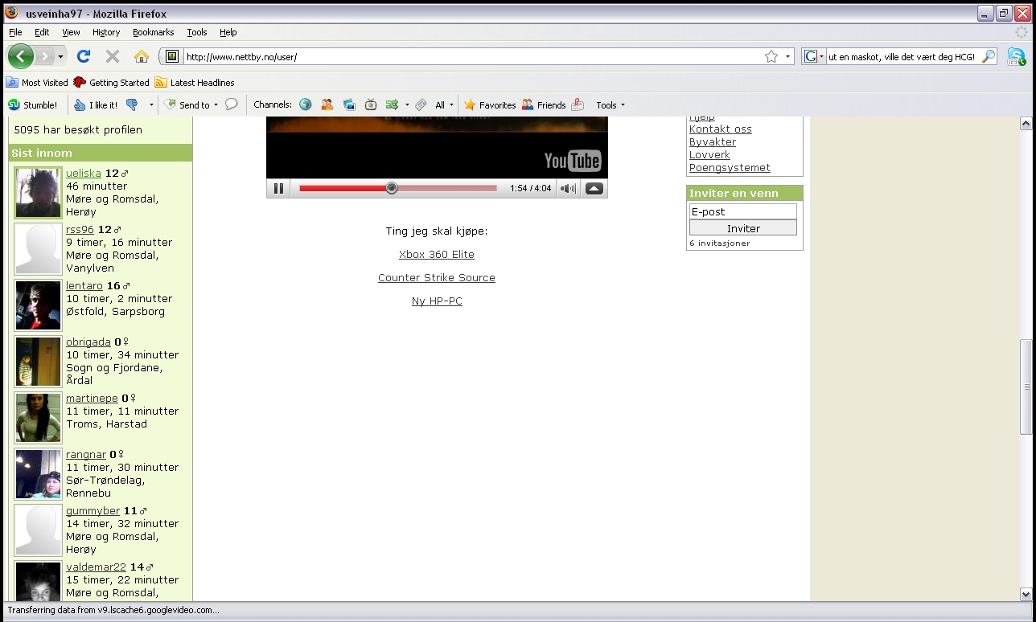This screenshot has width=1036, height=622.
Task: Mute the video with the speaker icon
Action: tap(568, 188)
